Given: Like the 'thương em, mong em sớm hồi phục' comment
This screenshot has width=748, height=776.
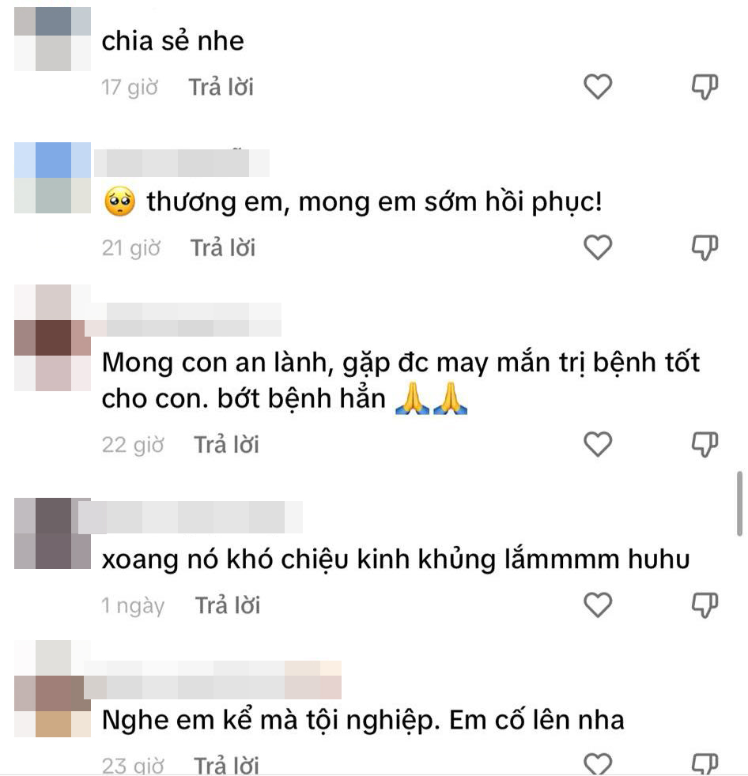Looking at the screenshot, I should click(598, 247).
